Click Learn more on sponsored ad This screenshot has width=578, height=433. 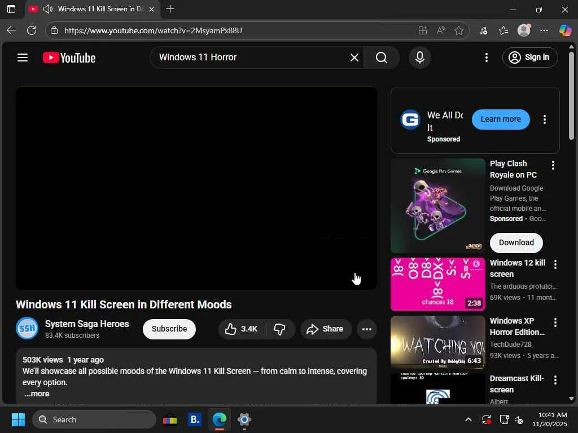pyautogui.click(x=501, y=120)
